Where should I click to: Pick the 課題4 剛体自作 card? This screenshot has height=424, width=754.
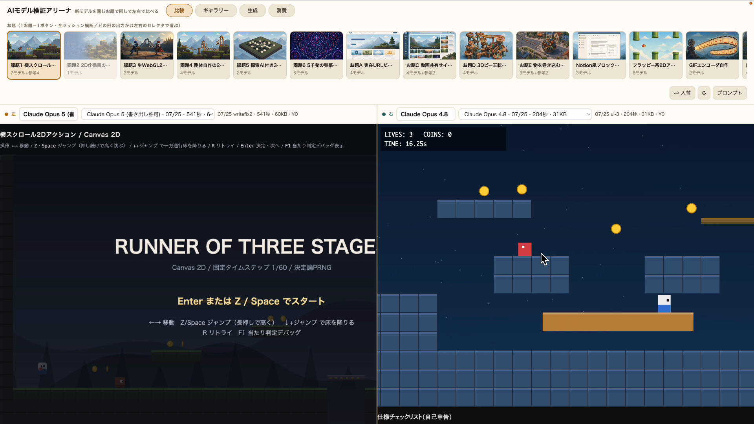click(203, 55)
